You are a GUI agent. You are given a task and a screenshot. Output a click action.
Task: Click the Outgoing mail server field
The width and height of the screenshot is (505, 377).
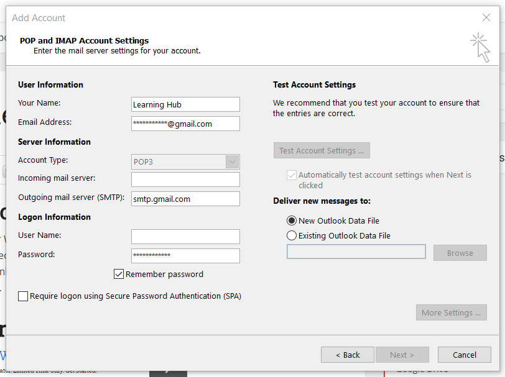tap(185, 199)
